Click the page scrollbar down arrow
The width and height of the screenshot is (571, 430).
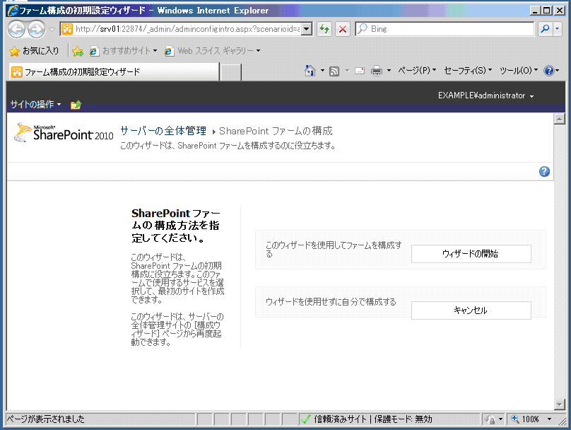coord(560,404)
